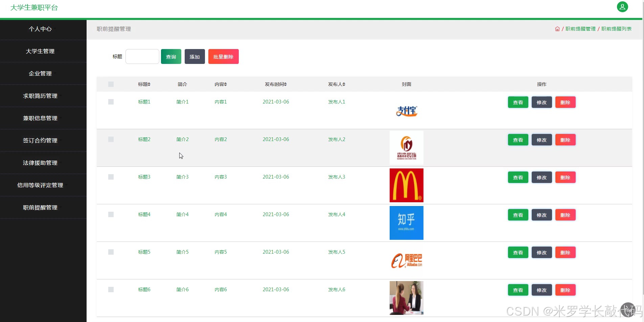This screenshot has height=322, width=644.
Task: Click the 大学生兼职平台 site title
Action: (34, 7)
